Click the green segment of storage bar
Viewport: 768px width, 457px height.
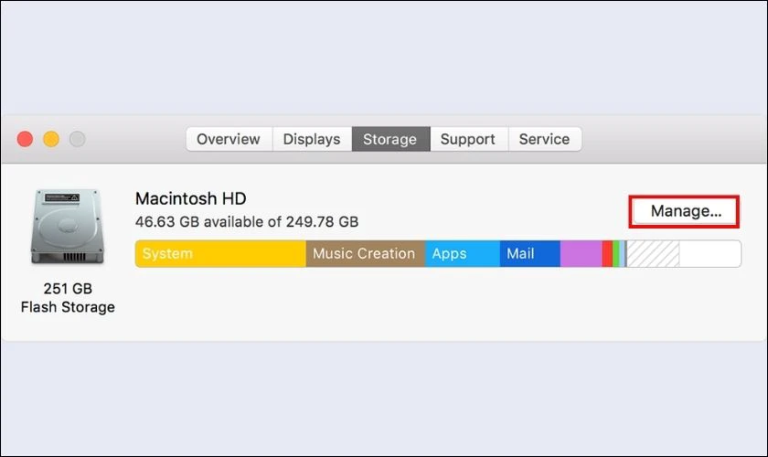(x=616, y=254)
